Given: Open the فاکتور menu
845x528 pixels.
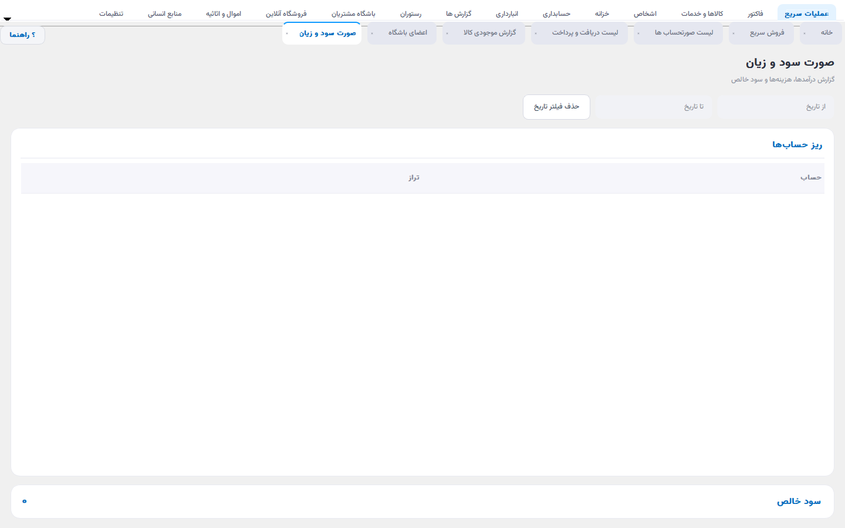Looking at the screenshot, I should click(756, 13).
